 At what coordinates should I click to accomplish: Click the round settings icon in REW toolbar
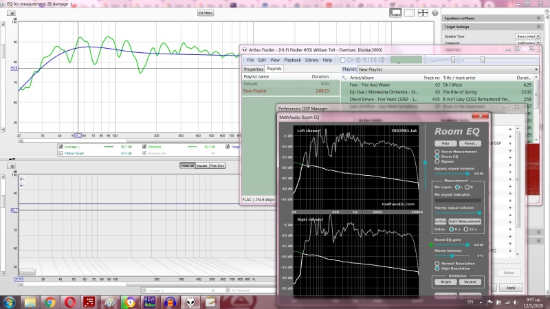[x=435, y=13]
